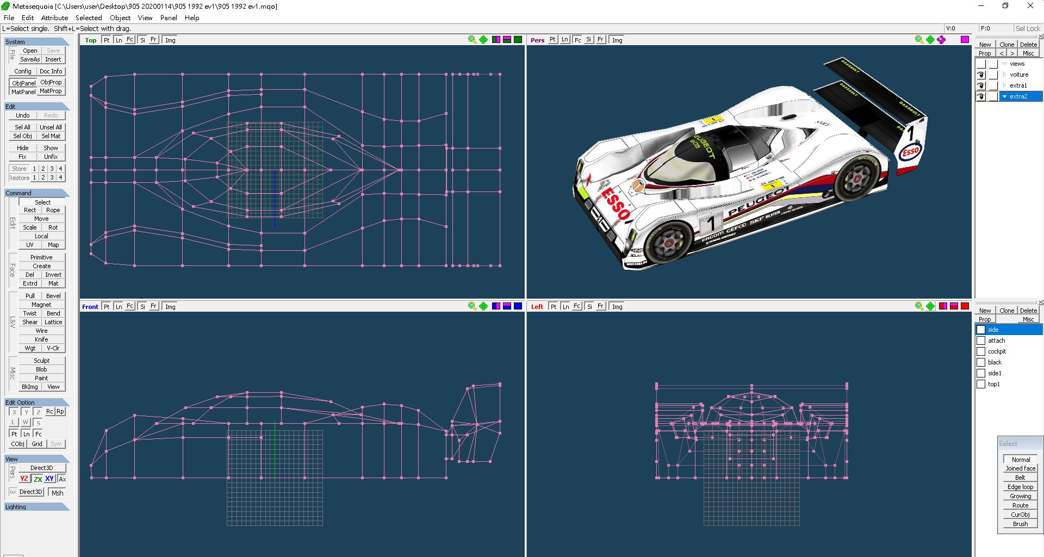
Task: Set view to XY plane
Action: click(49, 479)
